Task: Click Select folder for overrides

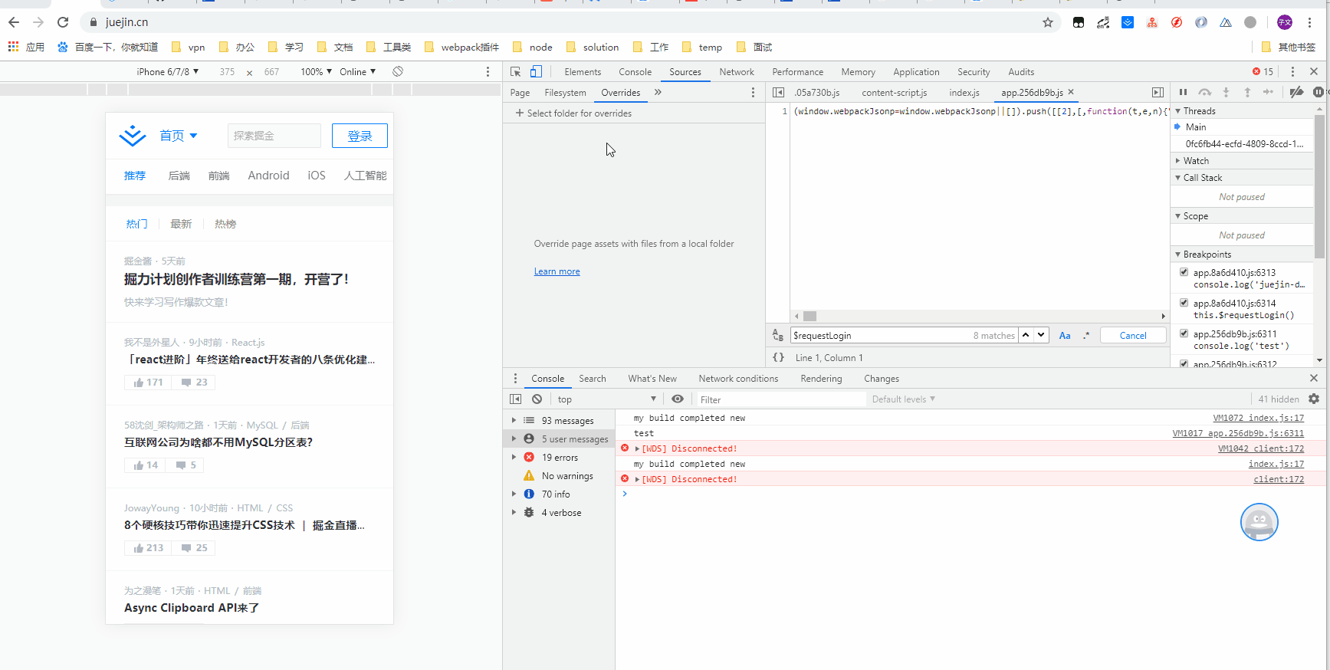Action: [x=573, y=113]
